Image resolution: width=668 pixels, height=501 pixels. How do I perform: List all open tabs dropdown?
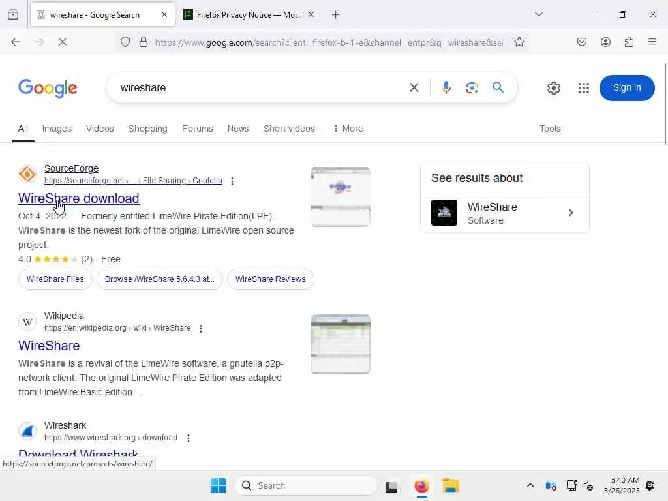(539, 14)
